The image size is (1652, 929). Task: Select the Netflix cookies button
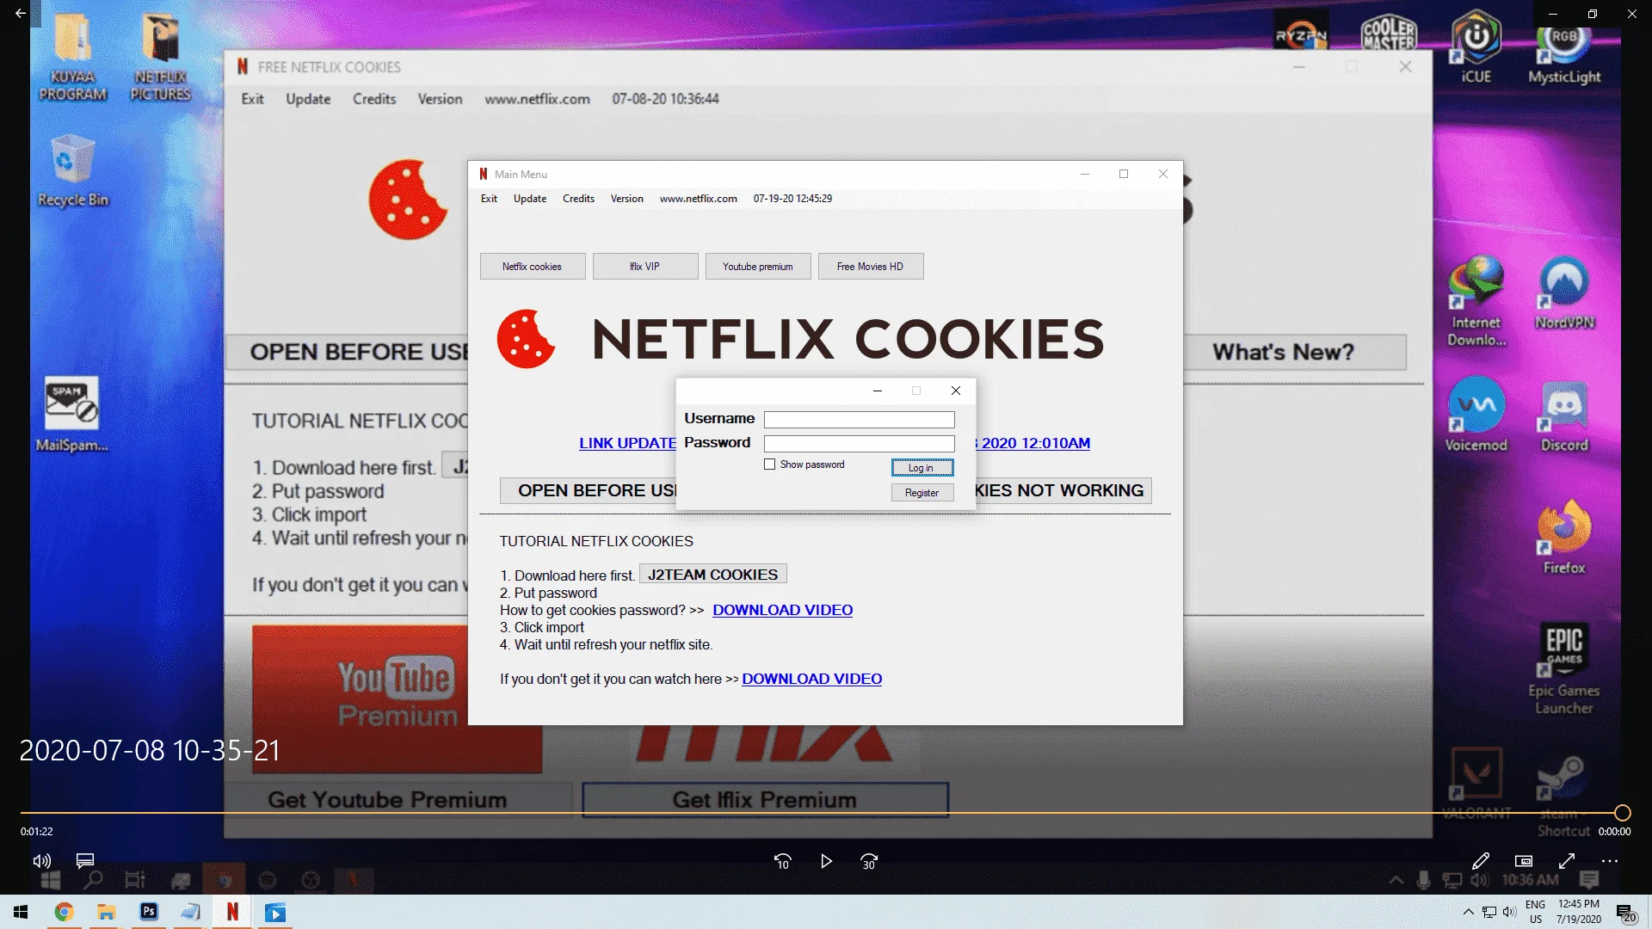533,267
